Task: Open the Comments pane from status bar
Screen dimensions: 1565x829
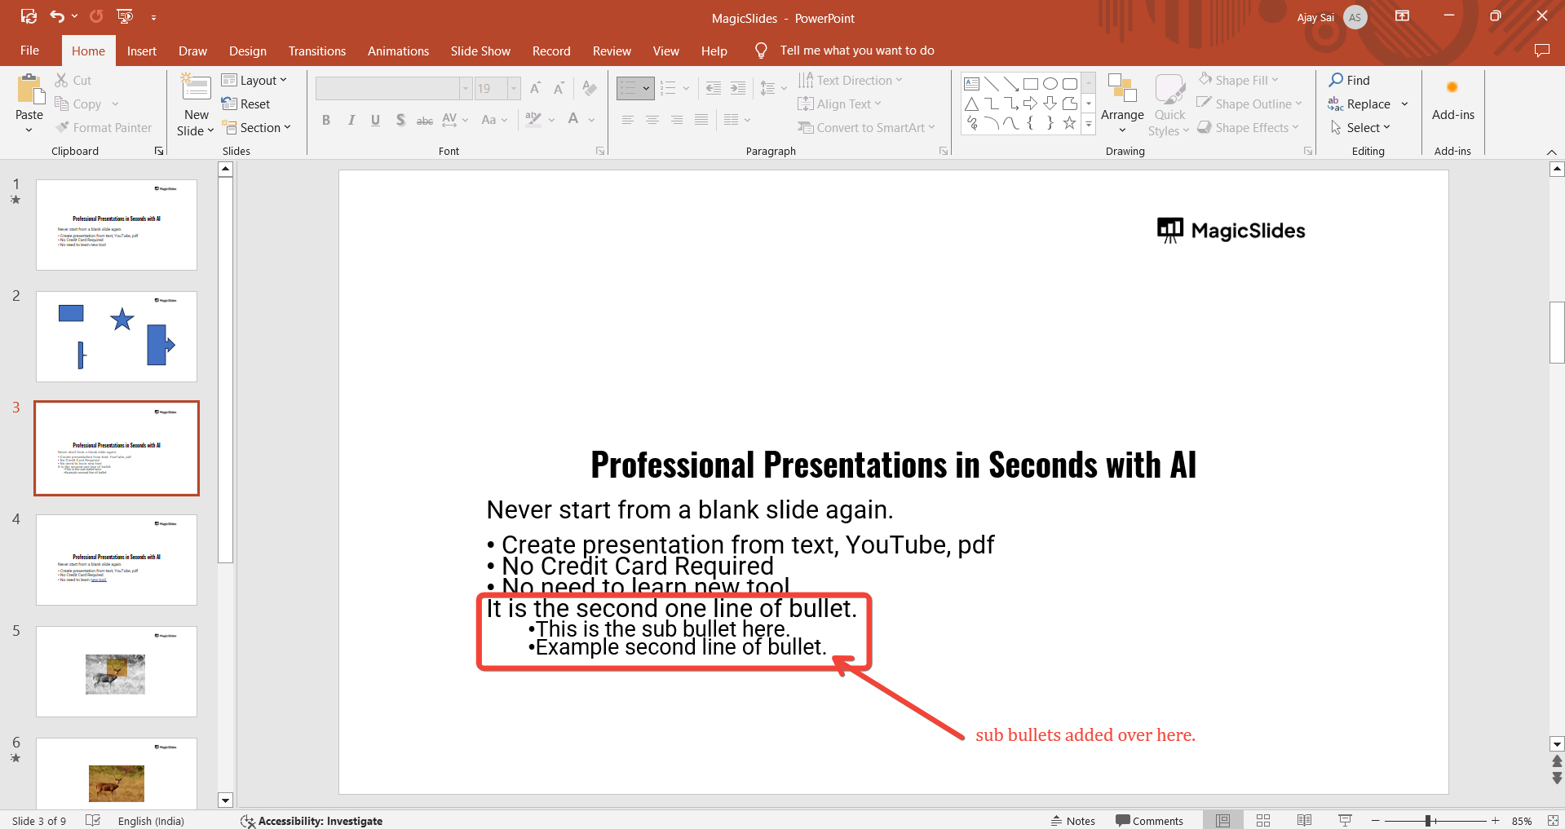Action: (1149, 821)
